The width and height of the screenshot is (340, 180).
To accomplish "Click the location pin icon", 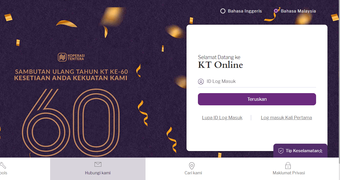I will point(192,166).
